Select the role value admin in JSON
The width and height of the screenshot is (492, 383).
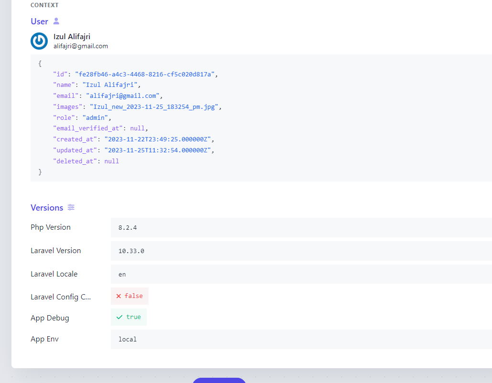(x=96, y=117)
